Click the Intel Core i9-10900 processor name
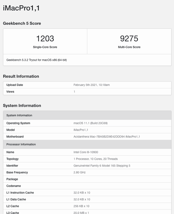Image resolution: width=174 pixels, height=214 pixels. click(x=86, y=152)
